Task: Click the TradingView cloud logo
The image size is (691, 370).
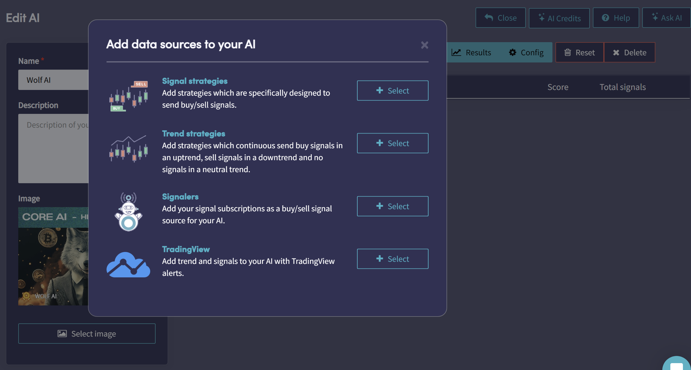Action: tap(128, 264)
